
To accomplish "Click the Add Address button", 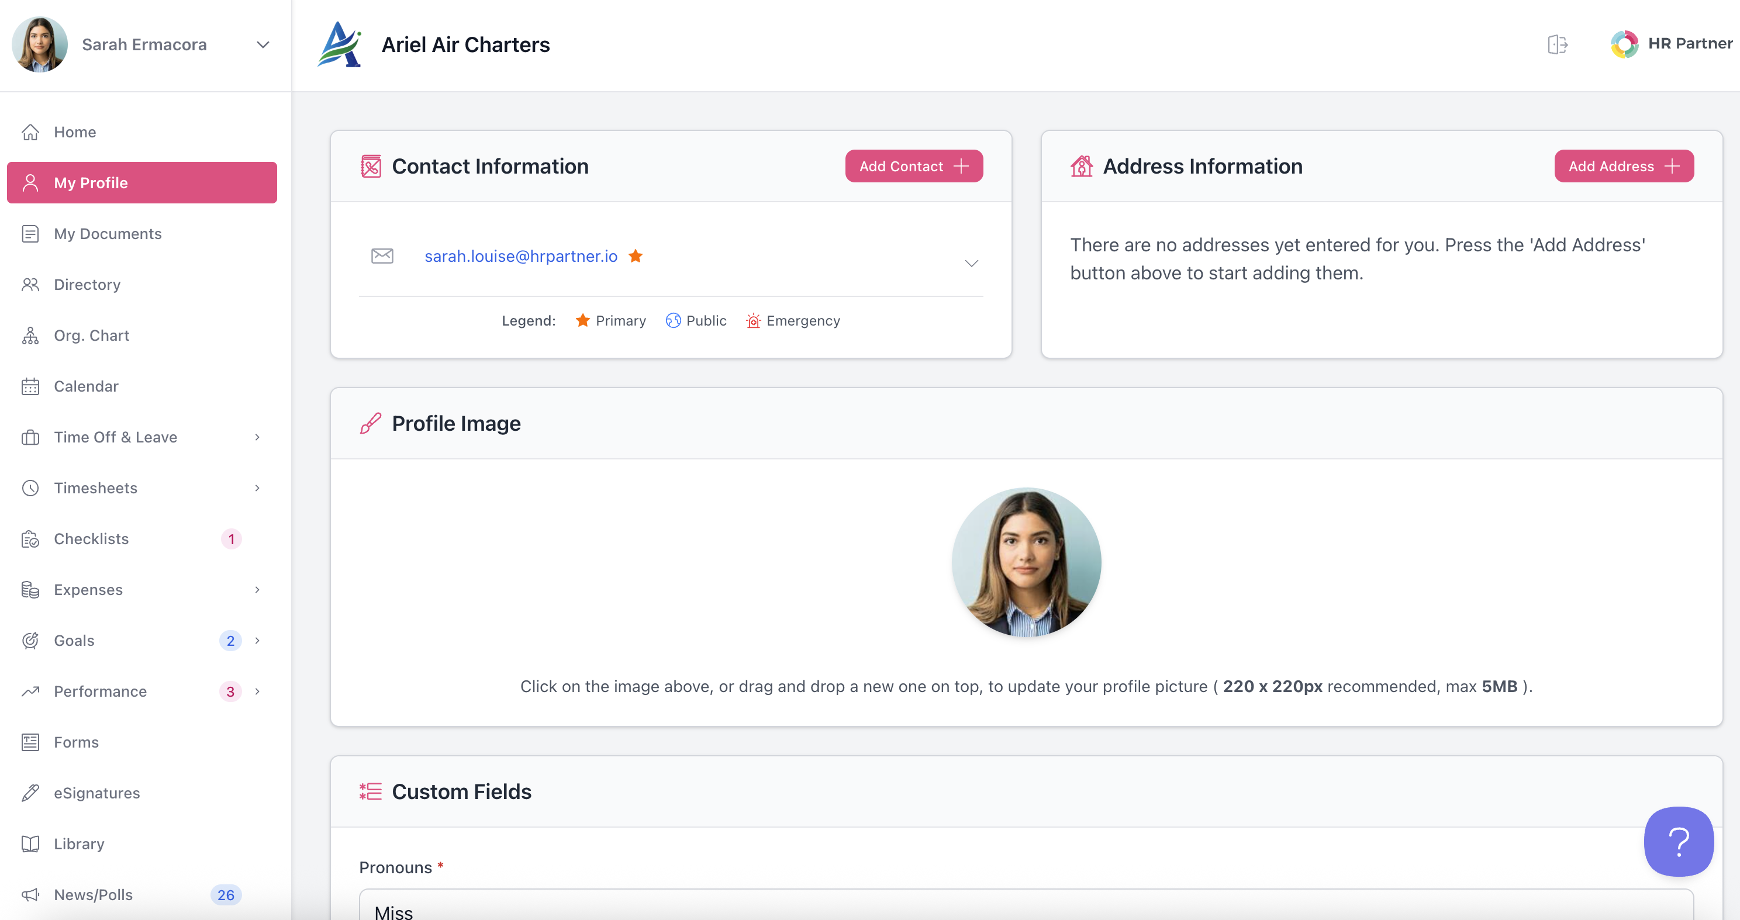I will pyautogui.click(x=1623, y=166).
